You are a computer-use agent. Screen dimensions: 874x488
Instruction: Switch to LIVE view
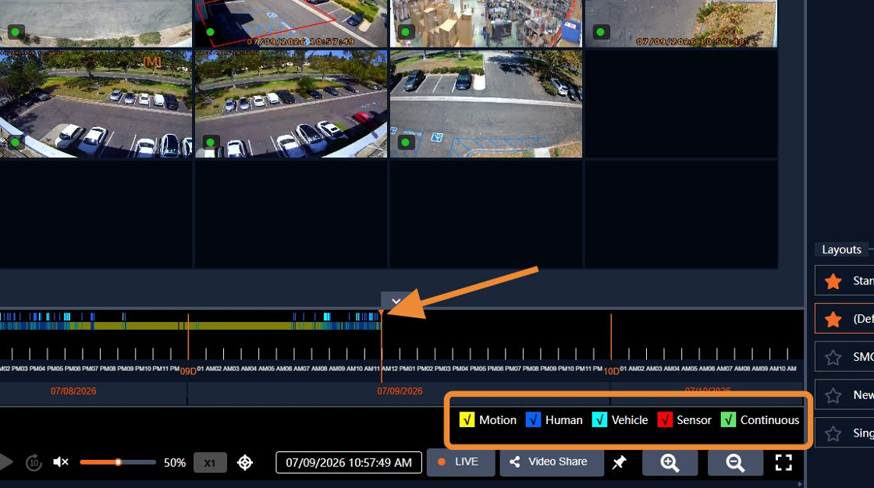coord(460,461)
